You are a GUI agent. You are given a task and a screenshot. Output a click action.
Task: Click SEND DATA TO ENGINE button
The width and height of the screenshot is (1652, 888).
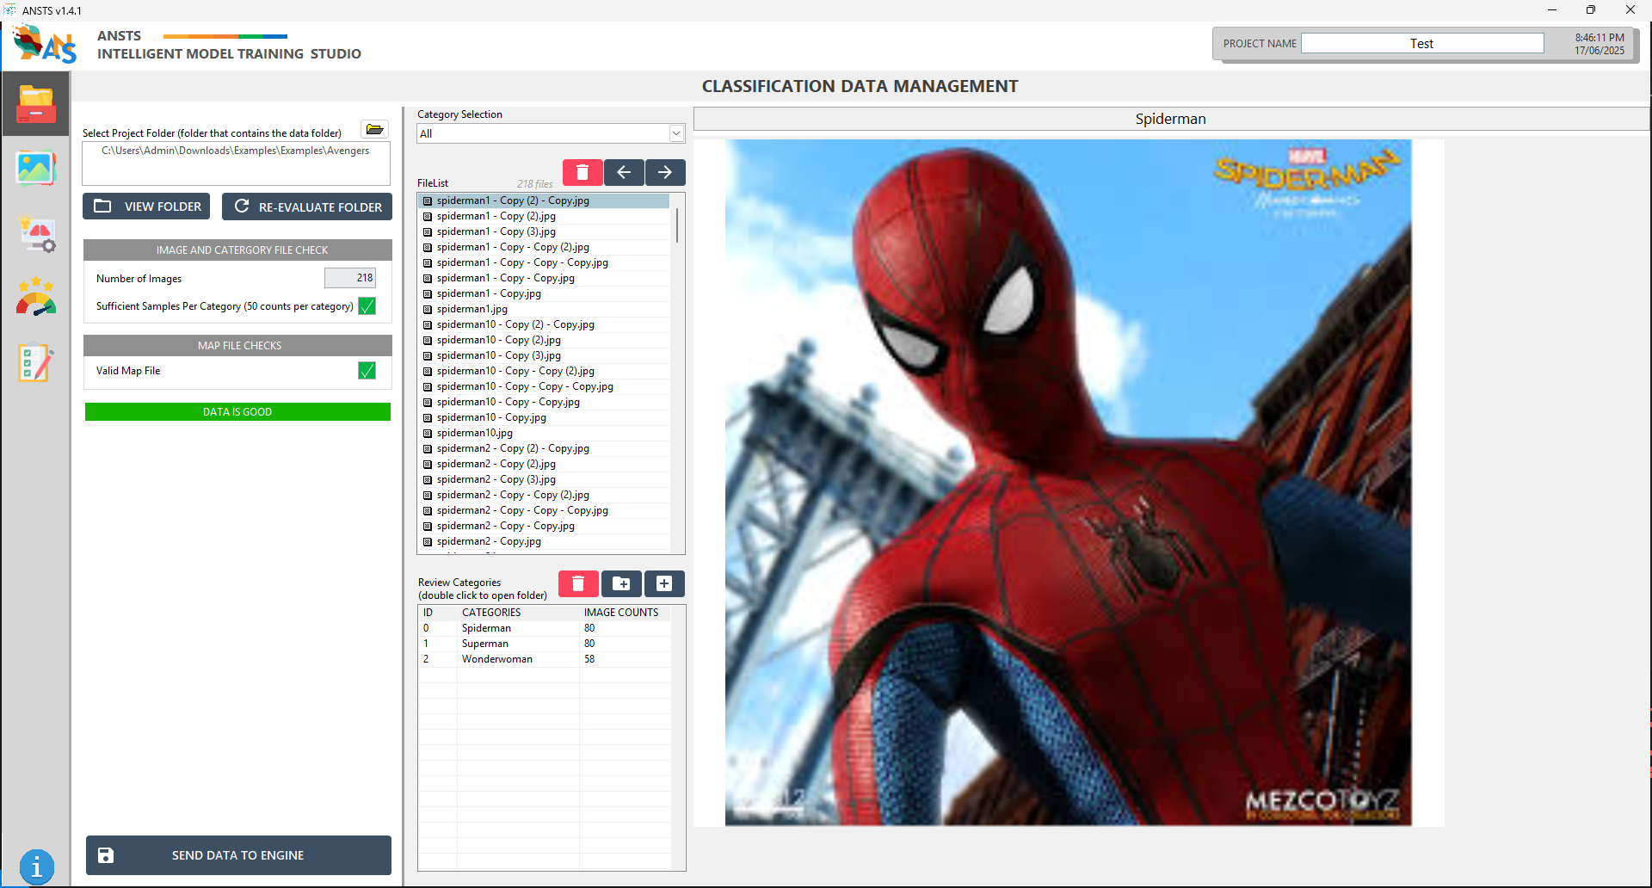(x=238, y=855)
